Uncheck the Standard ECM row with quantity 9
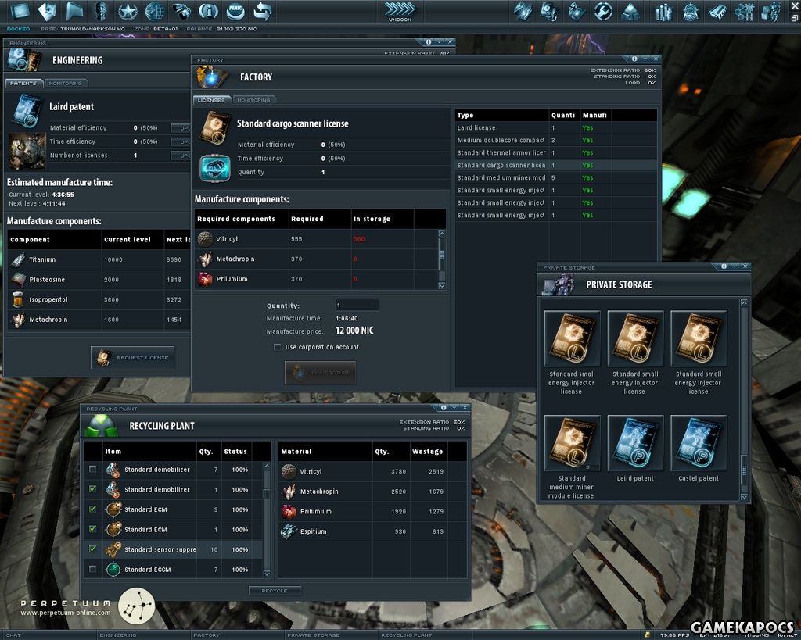Viewport: 801px width, 640px height. point(92,509)
